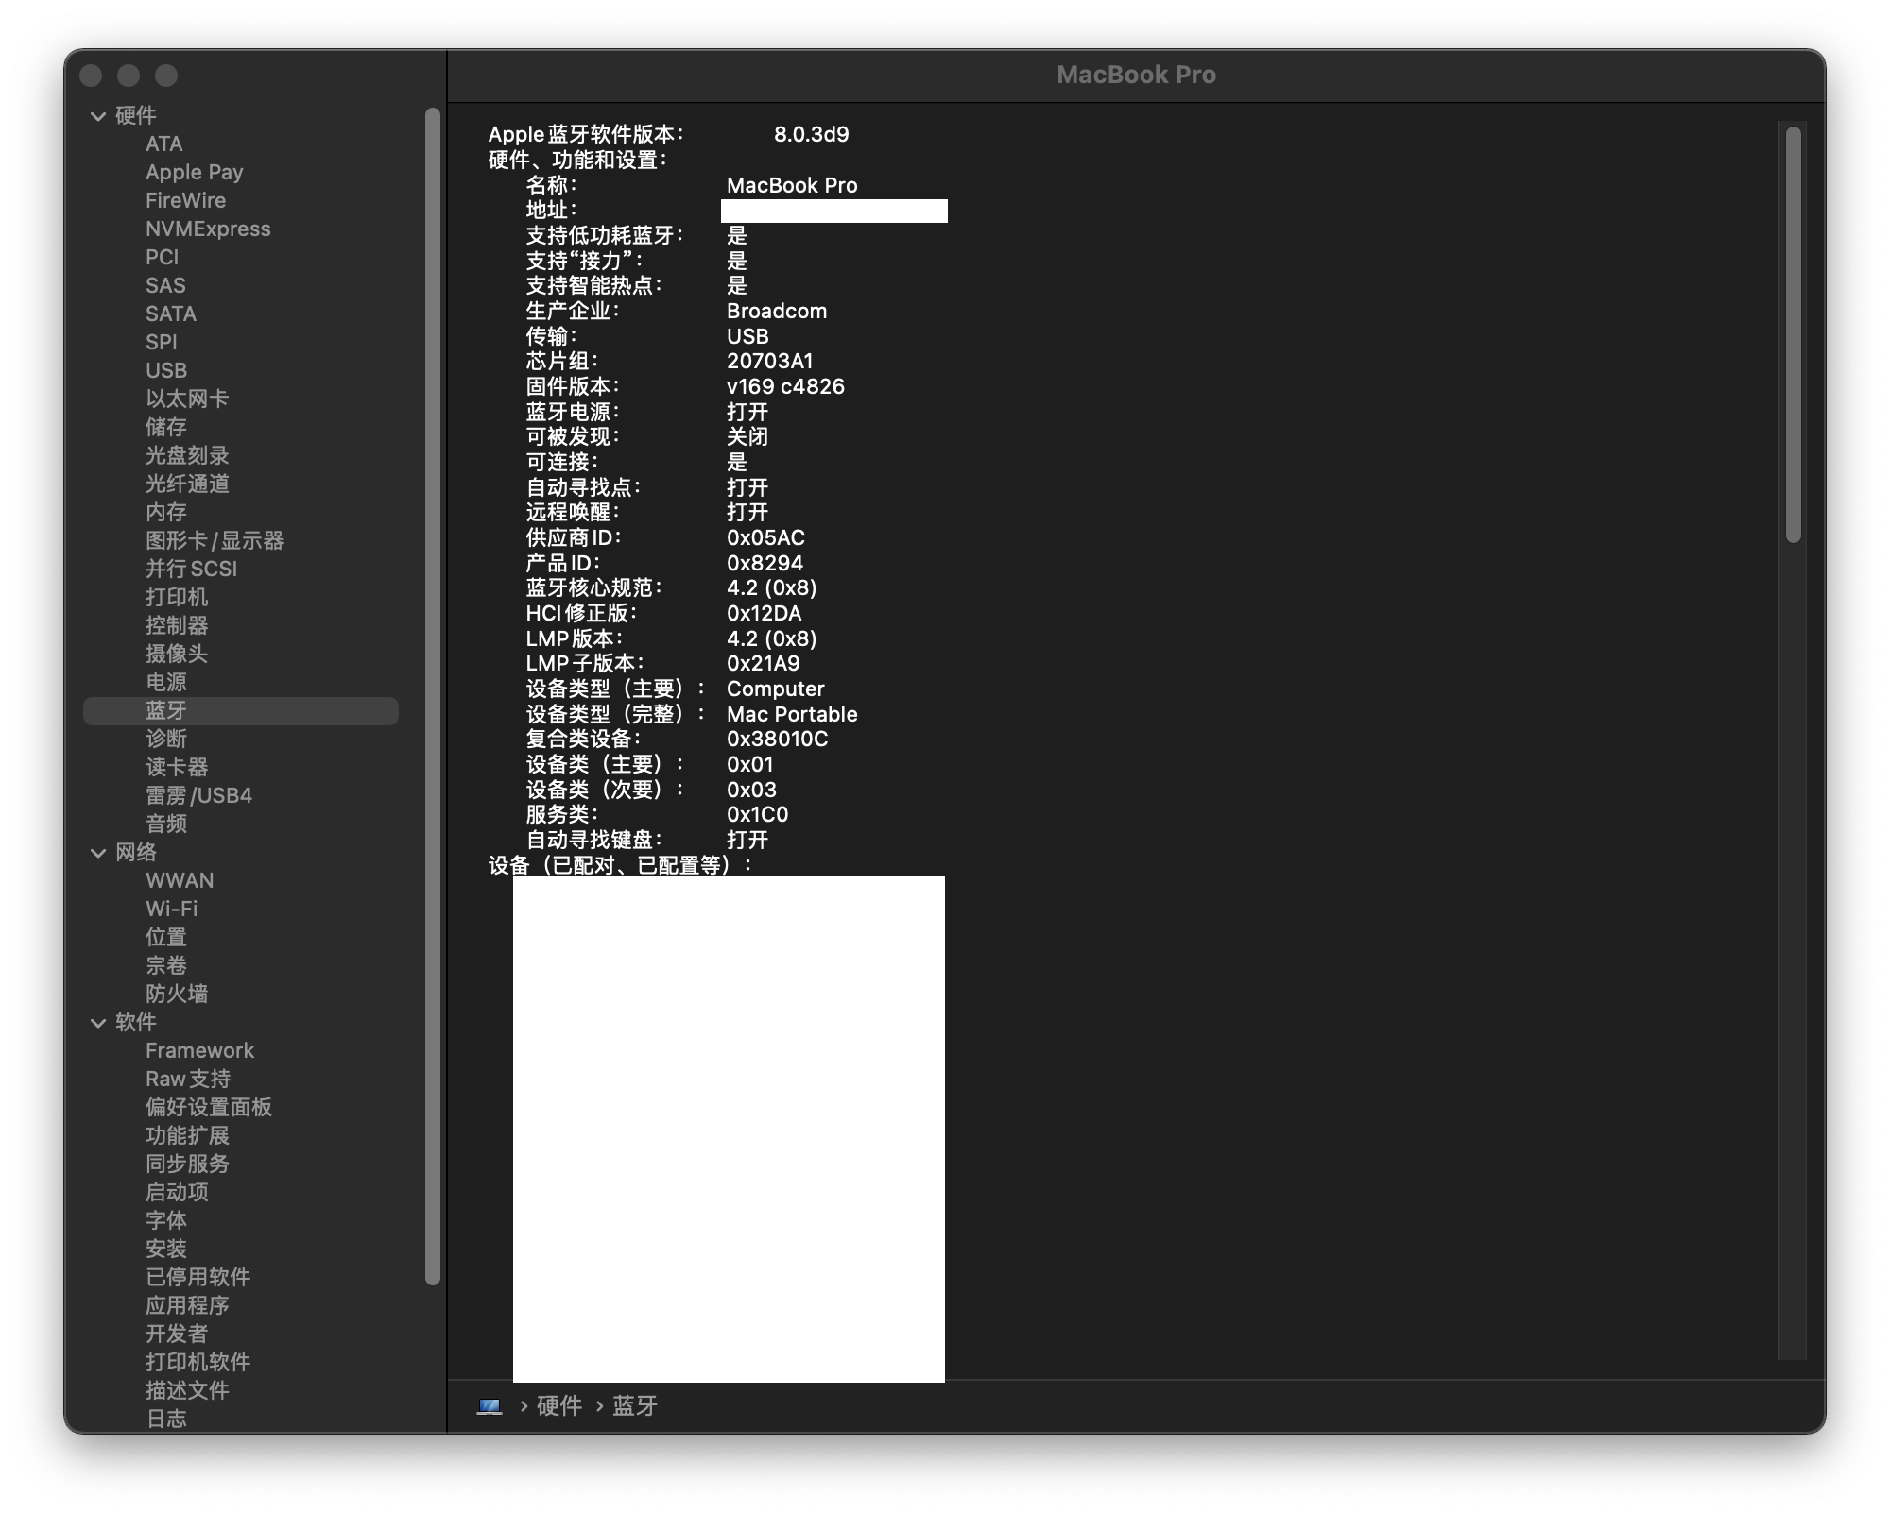Viewport: 1890px width, 1513px height.
Task: Select 内存 in sidebar
Action: pyautogui.click(x=166, y=512)
